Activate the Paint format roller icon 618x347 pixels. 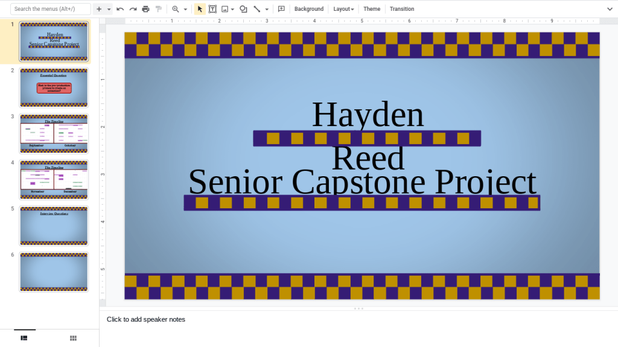tap(159, 9)
